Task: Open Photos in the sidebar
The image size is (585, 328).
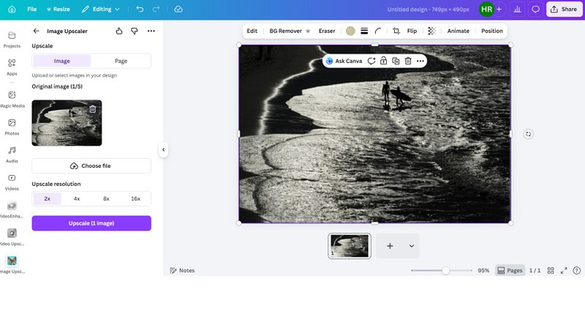Action: coord(12,127)
